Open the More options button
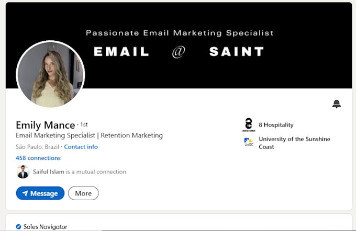The width and height of the screenshot is (356, 231). click(x=83, y=193)
